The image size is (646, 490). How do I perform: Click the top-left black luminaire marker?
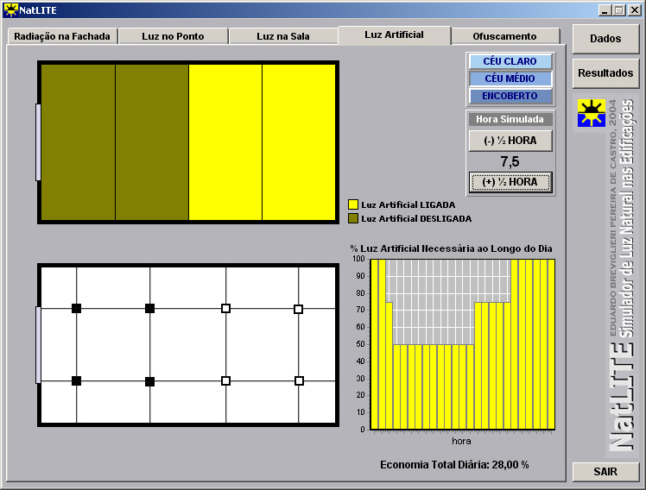click(76, 308)
